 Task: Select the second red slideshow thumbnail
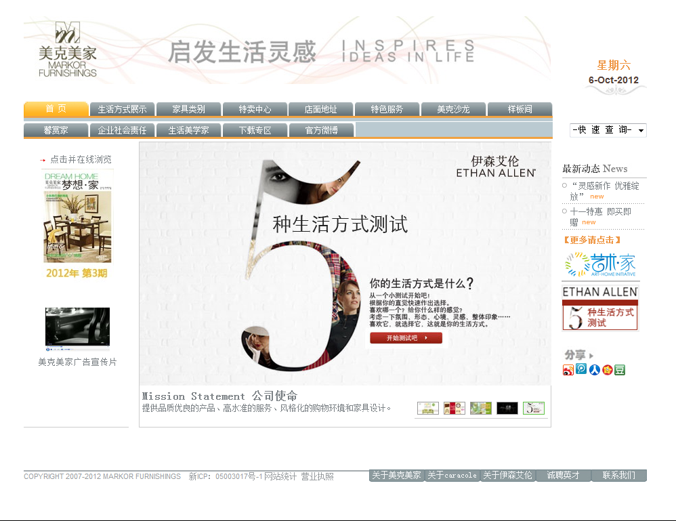[455, 408]
